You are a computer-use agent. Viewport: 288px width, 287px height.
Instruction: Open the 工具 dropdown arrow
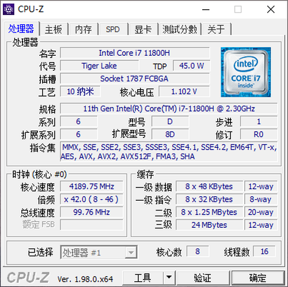(x=169, y=278)
